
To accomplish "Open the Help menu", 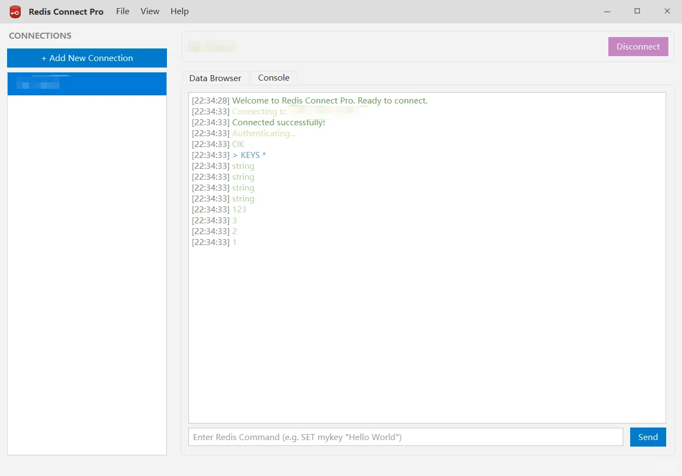I will coord(180,11).
